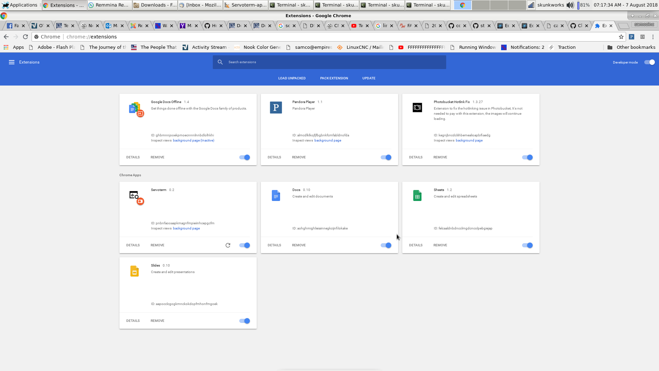The height and width of the screenshot is (371, 659).
Task: Open LinuxCNC / Mailing bookmark
Action: 361,47
